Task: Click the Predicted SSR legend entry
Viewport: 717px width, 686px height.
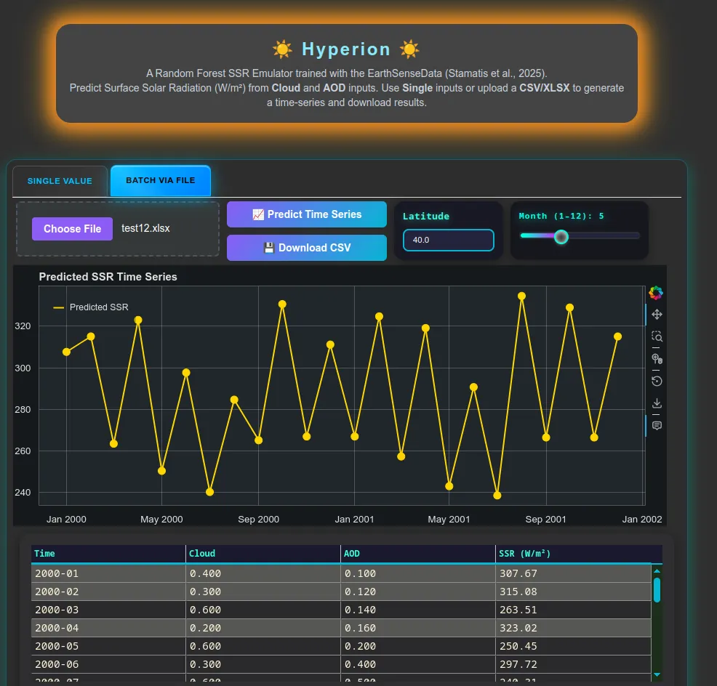Action: (x=91, y=307)
